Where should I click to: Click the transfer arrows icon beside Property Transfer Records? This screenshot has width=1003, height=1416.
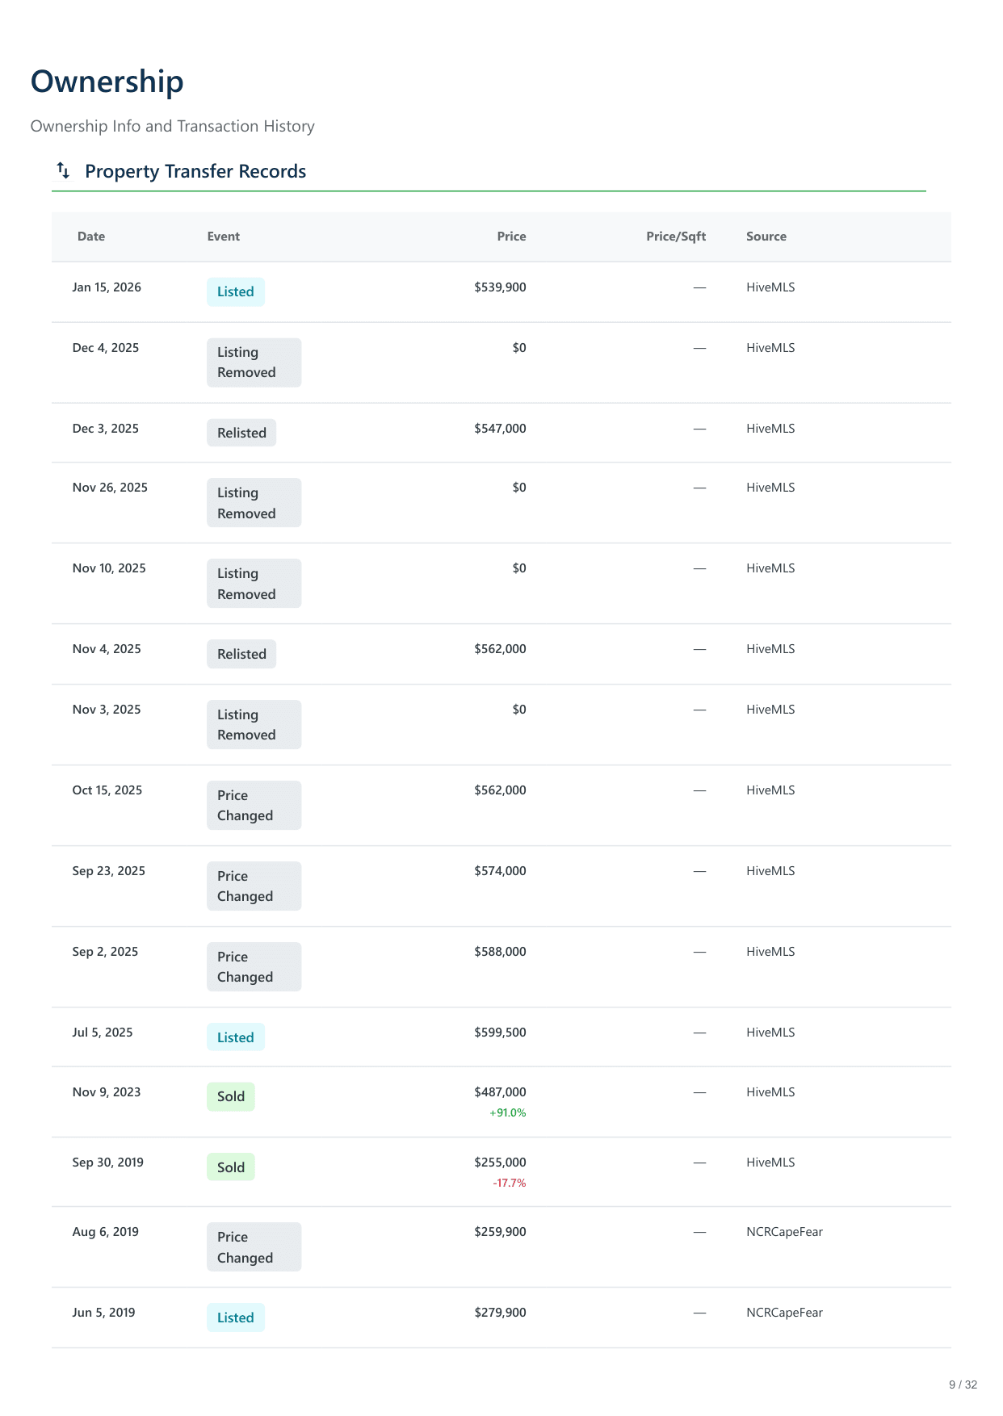pos(63,170)
